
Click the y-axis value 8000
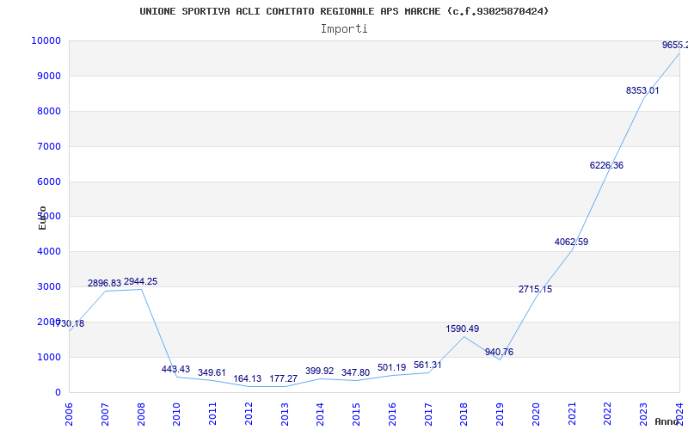(x=48, y=112)
